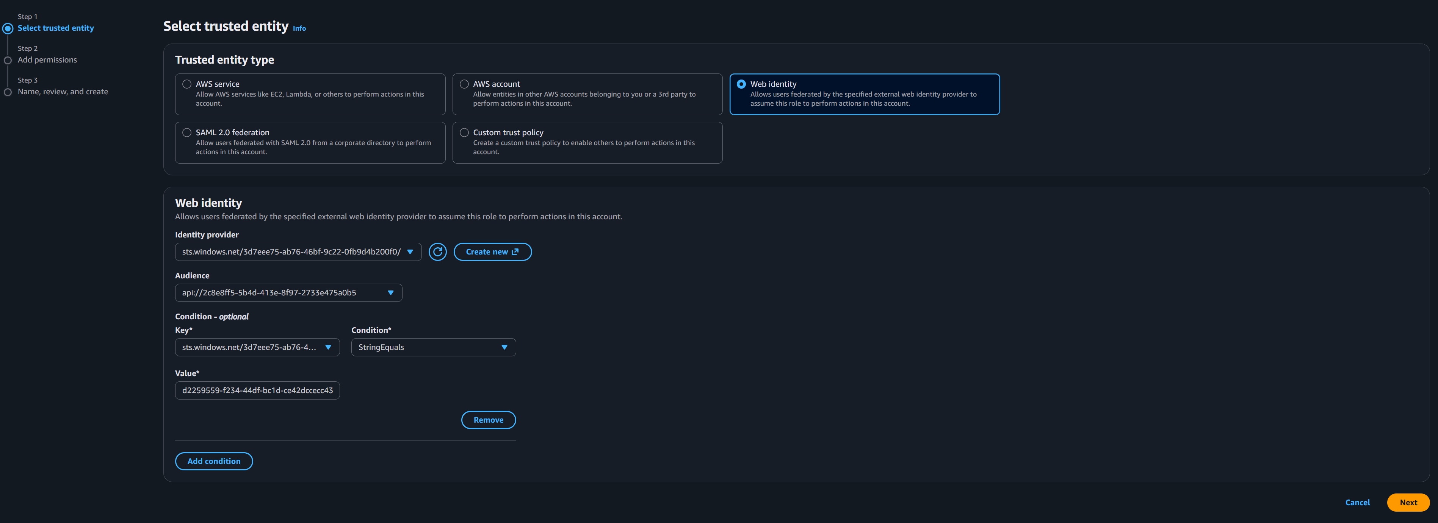The width and height of the screenshot is (1438, 523).
Task: Select the SAML 2.0 federation radio option
Action: 187,133
